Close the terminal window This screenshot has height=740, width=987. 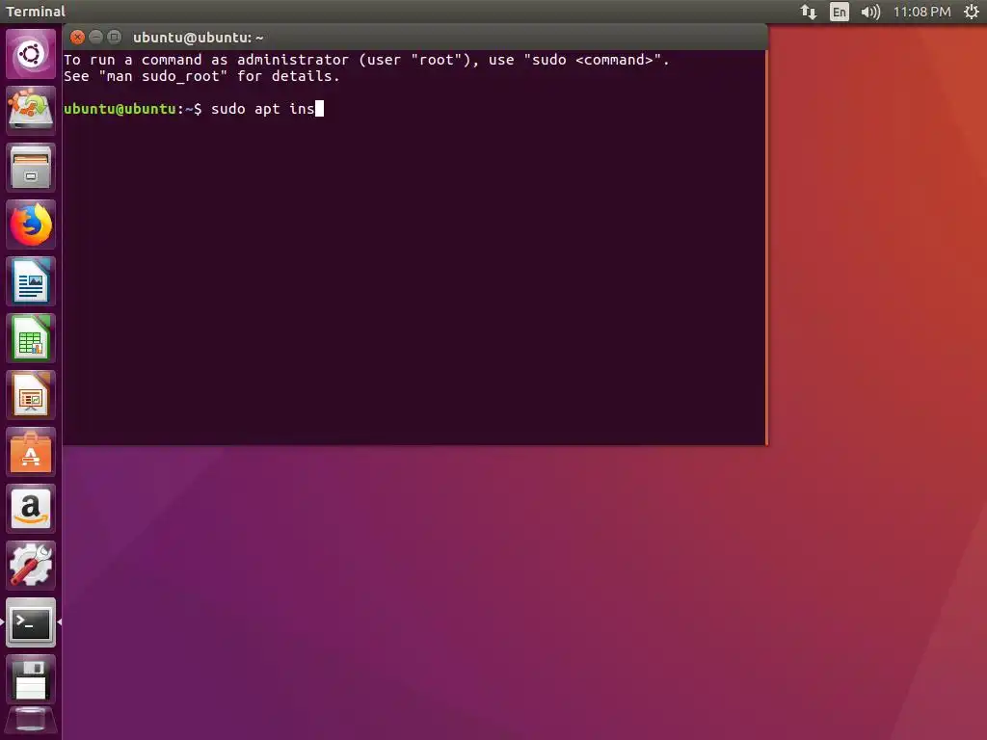77,38
